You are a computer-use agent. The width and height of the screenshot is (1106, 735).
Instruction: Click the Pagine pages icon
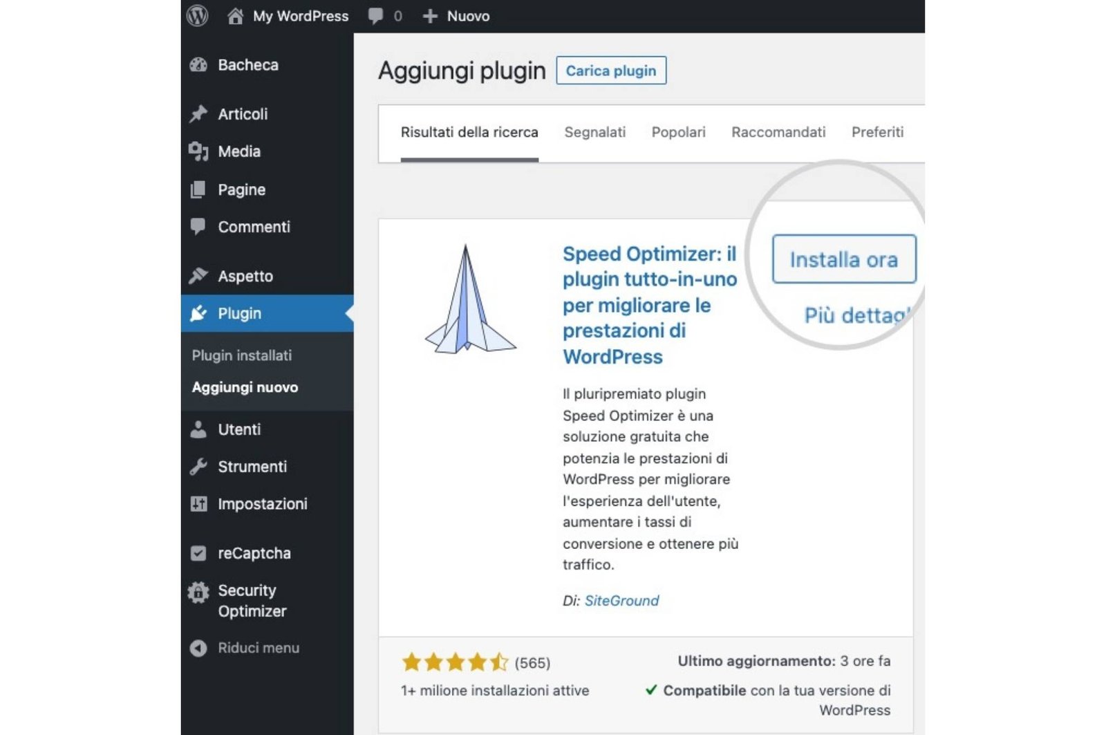pyautogui.click(x=198, y=189)
